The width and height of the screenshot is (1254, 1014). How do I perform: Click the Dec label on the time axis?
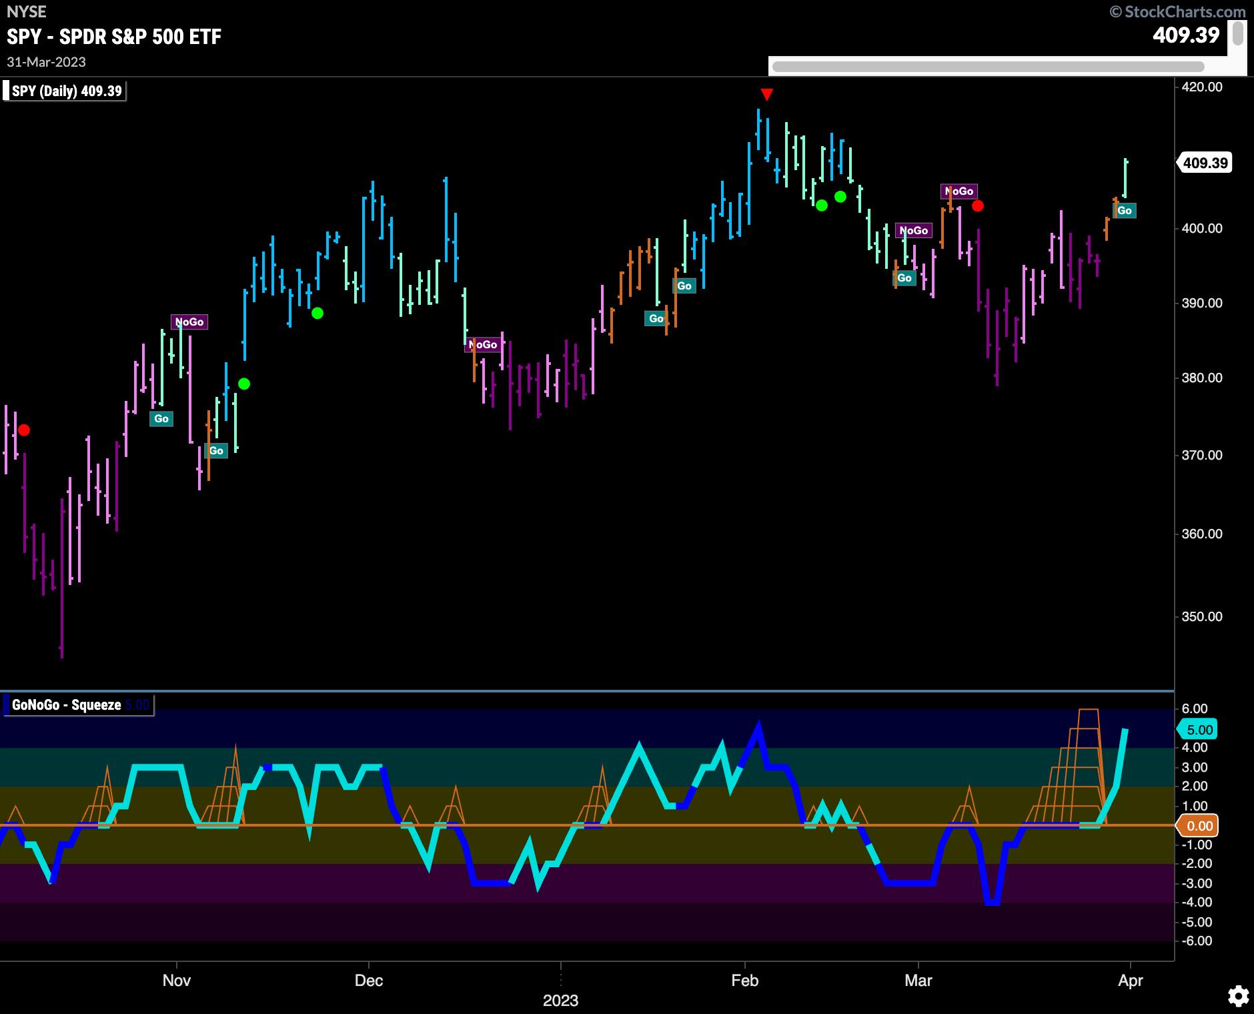[x=368, y=980]
